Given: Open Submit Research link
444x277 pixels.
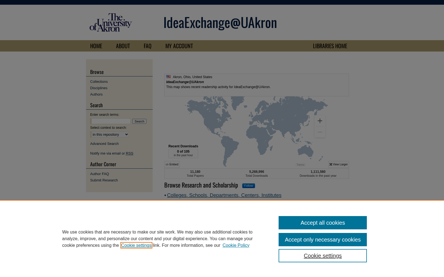Looking at the screenshot, I should coord(104,180).
